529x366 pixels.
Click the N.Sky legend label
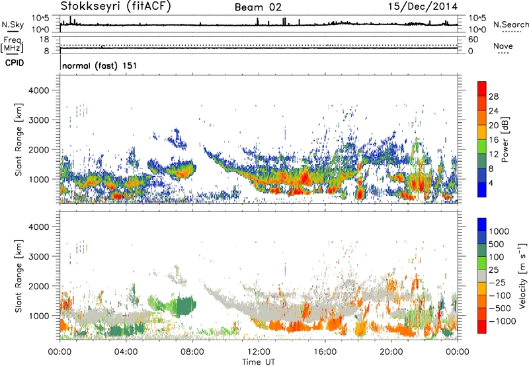point(13,24)
